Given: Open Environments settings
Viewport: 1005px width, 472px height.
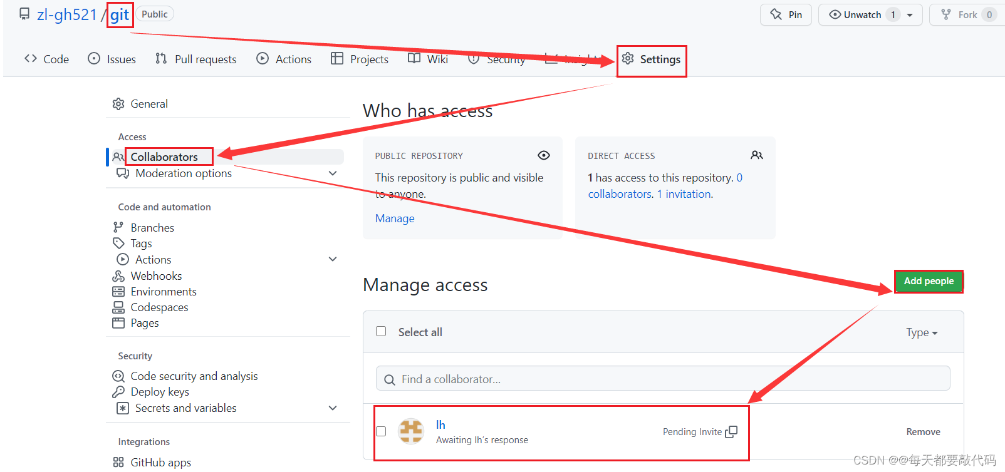Looking at the screenshot, I should (164, 292).
